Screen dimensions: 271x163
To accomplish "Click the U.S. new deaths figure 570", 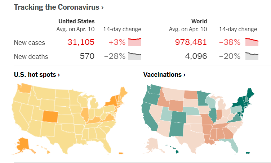I will click(x=87, y=56).
